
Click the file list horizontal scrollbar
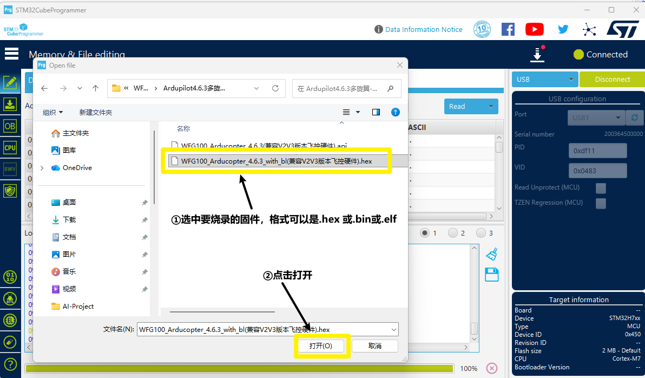tap(222, 312)
